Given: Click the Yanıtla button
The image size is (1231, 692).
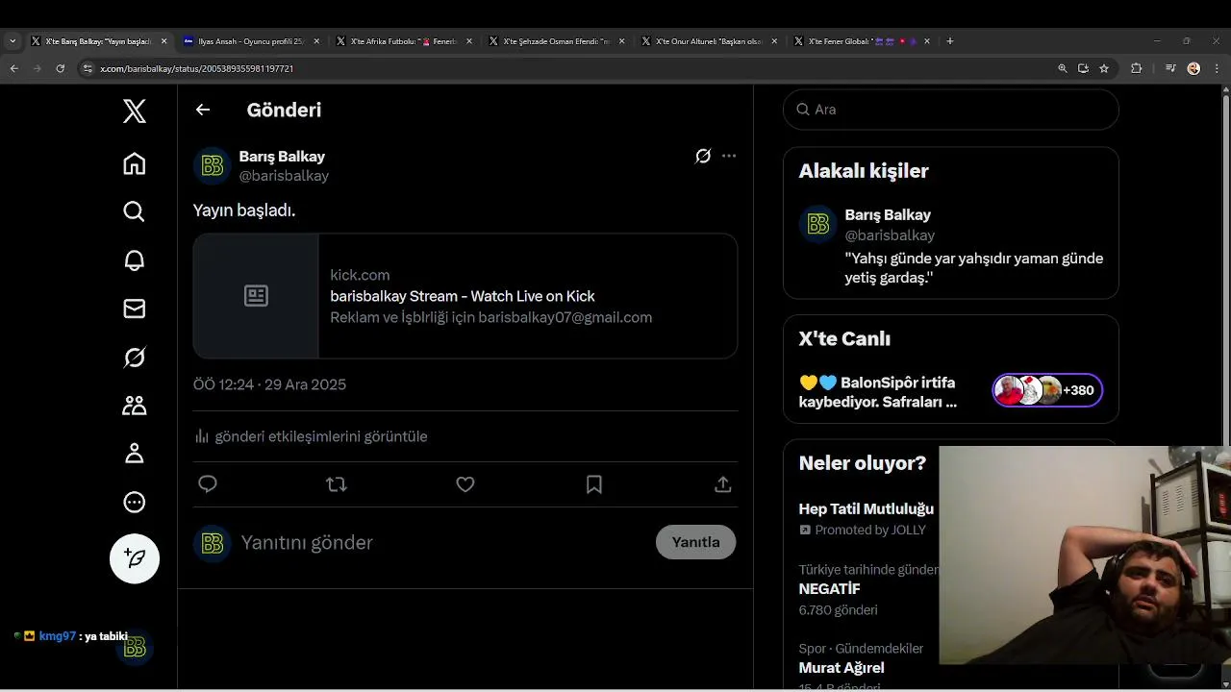Looking at the screenshot, I should click(695, 542).
